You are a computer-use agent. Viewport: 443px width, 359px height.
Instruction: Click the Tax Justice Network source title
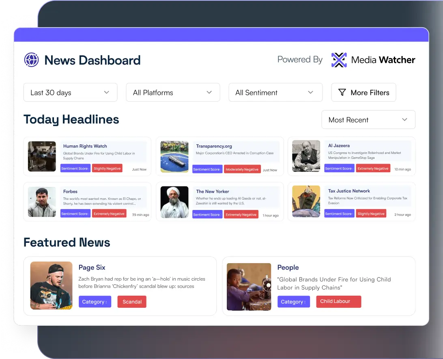point(349,191)
